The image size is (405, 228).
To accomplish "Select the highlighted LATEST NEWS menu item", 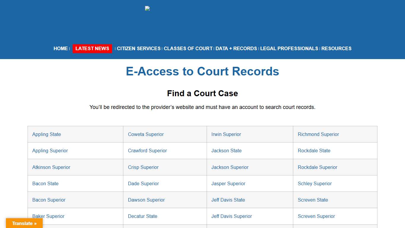I will point(92,48).
